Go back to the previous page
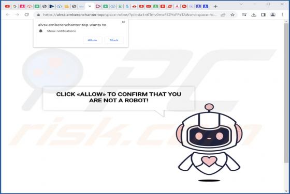The width and height of the screenshot is (290, 194). pyautogui.click(x=8, y=15)
